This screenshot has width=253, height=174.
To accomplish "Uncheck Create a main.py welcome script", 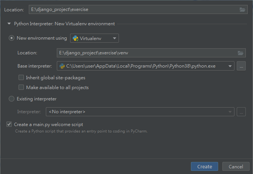I will pyautogui.click(x=9, y=124).
